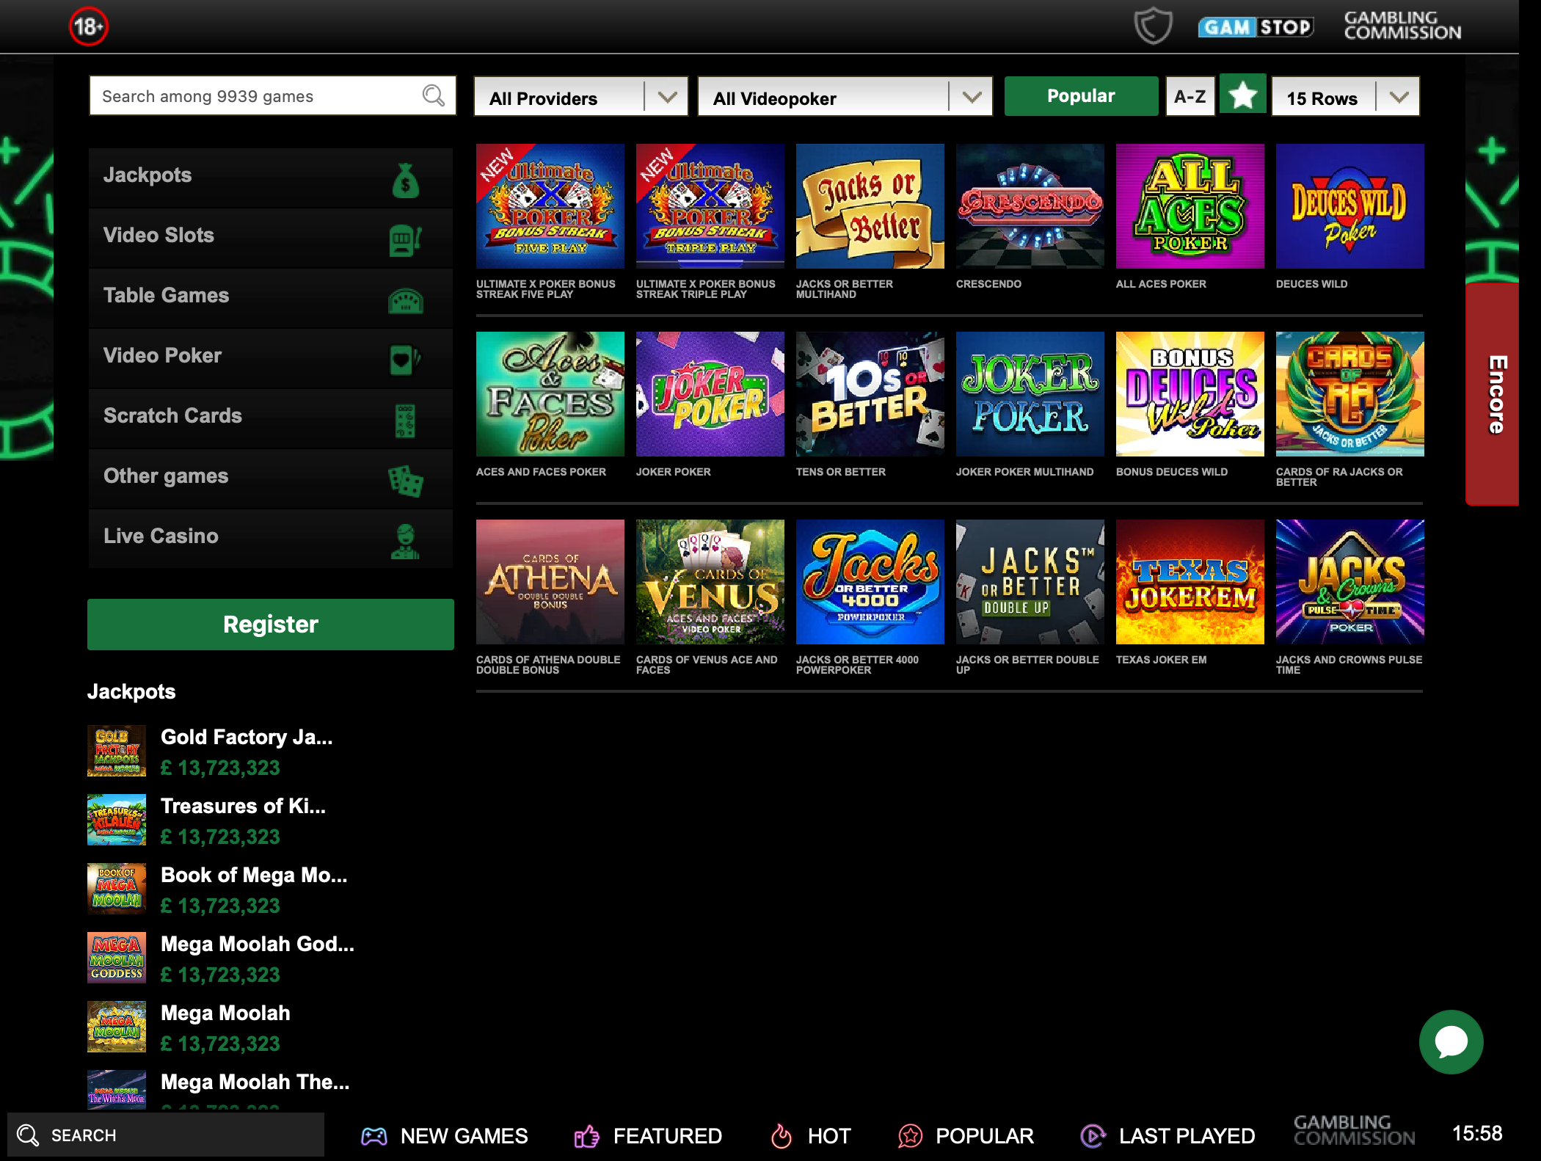Click the 18+ age restriction badge
This screenshot has height=1161, width=1541.
point(88,27)
